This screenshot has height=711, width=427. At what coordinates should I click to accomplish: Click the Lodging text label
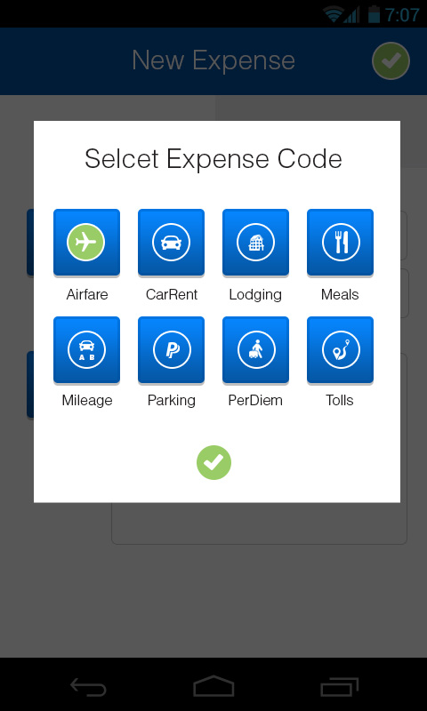click(255, 295)
